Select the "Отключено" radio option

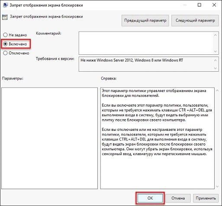(x=5, y=53)
